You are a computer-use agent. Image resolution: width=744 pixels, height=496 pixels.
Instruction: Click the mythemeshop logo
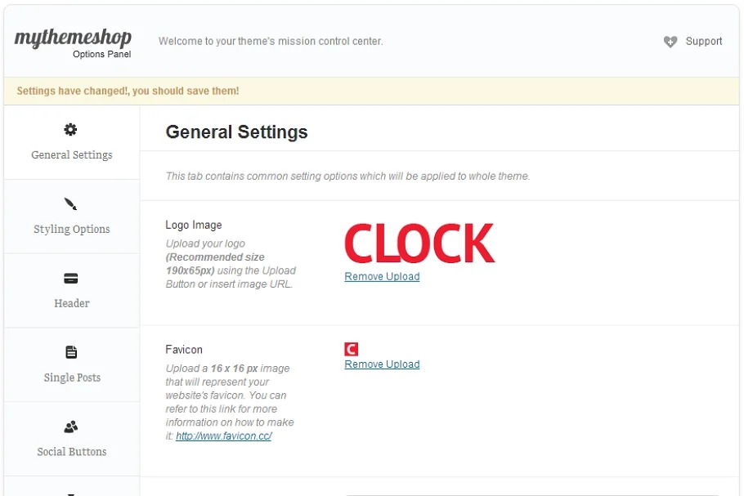pyautogui.click(x=73, y=39)
